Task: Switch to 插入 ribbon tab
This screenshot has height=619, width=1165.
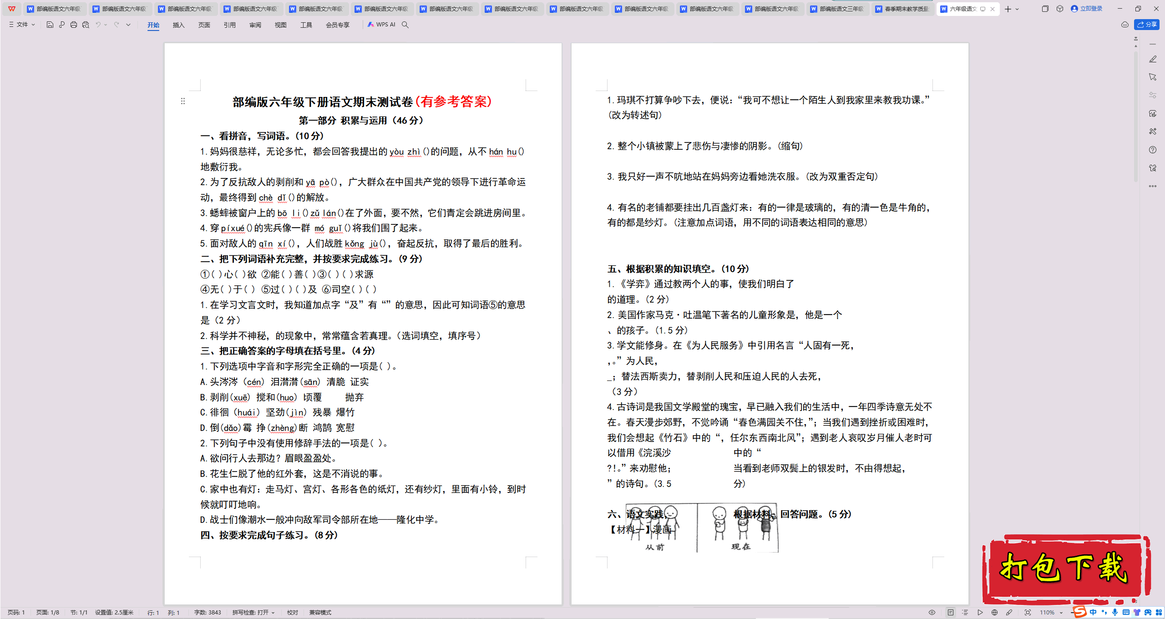Action: 178,25
